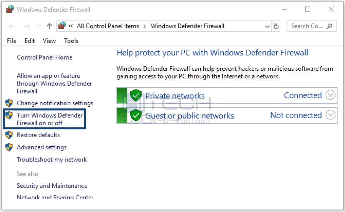345x212 pixels.
Task: Open Advanced settings
Action: tap(41, 147)
